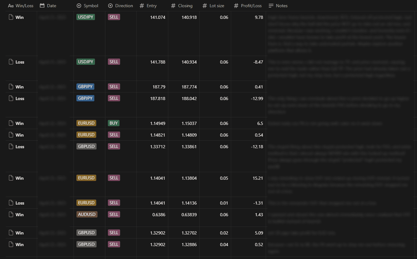Image resolution: width=417 pixels, height=259 pixels.
Task: Select the lot size cell 0.05
Action: (x=224, y=178)
